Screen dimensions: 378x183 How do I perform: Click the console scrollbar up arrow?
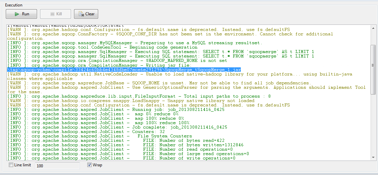(x=373, y=28)
